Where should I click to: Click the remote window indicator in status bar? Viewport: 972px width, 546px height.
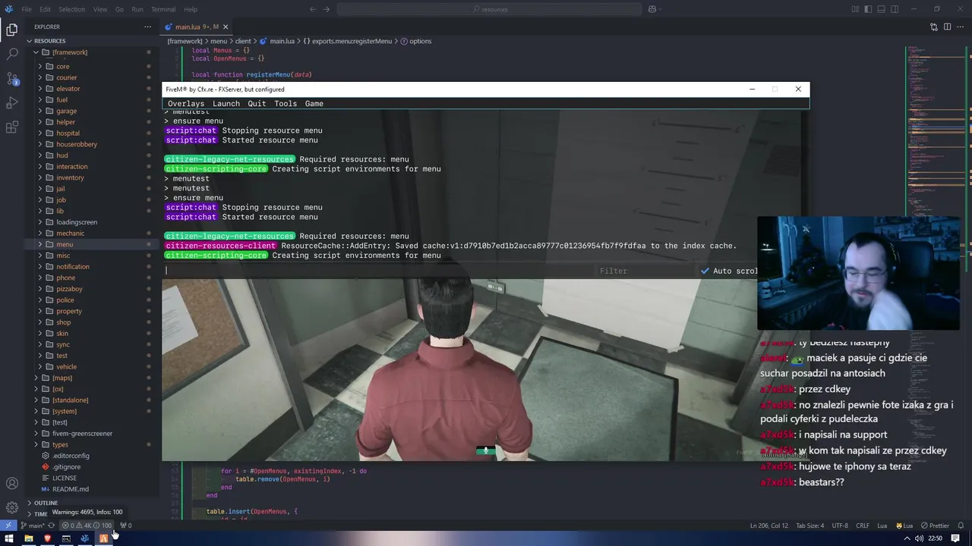[8, 526]
